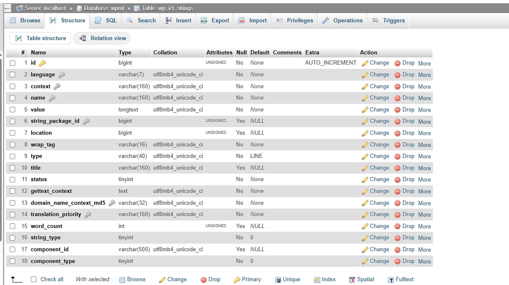Expand More options for id row
509x285 pixels.
pyautogui.click(x=424, y=63)
